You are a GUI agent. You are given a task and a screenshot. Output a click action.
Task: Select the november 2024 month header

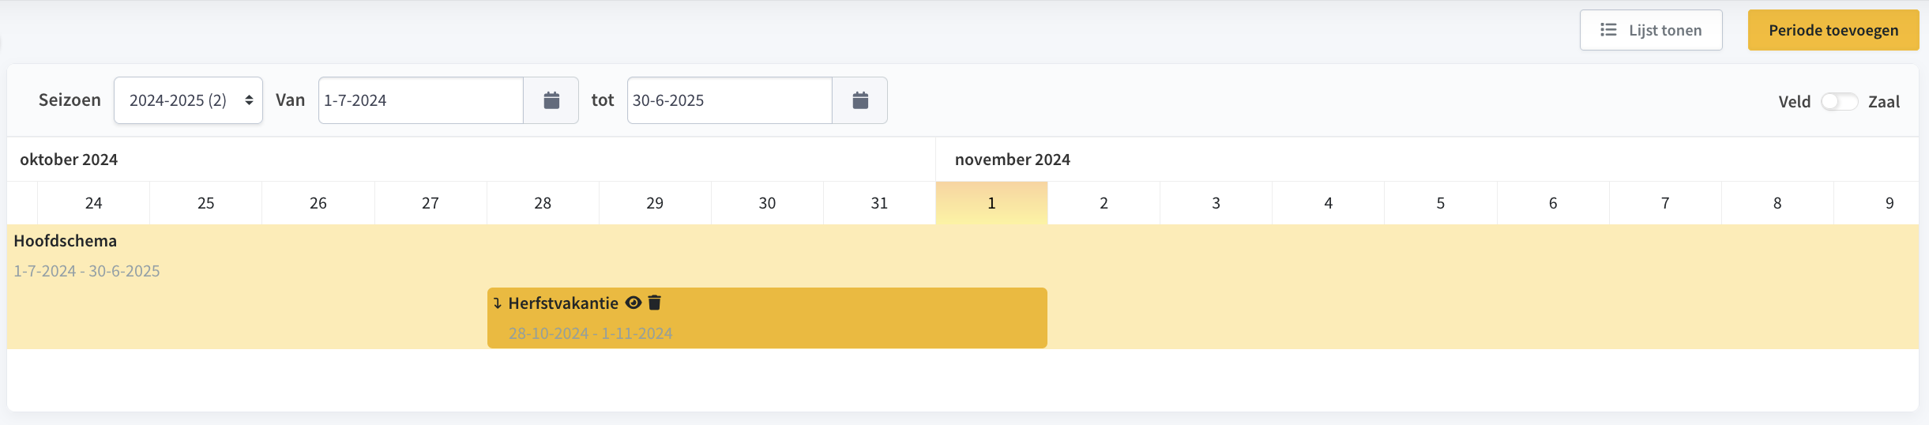pyautogui.click(x=1013, y=160)
